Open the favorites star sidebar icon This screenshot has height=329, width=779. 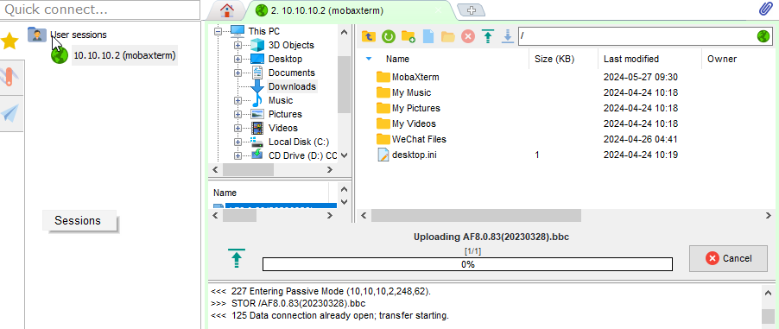pyautogui.click(x=9, y=41)
